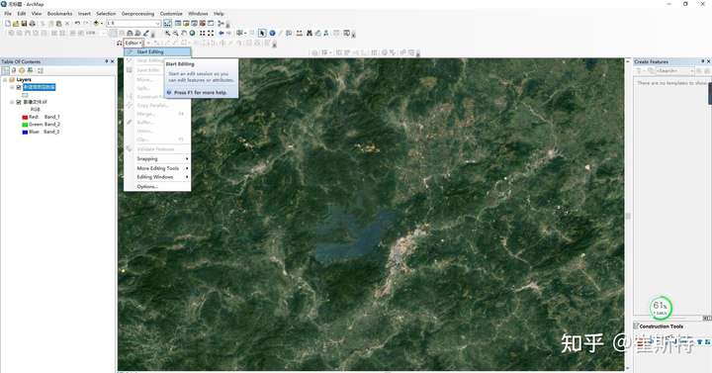Click the New document icon

(8, 23)
